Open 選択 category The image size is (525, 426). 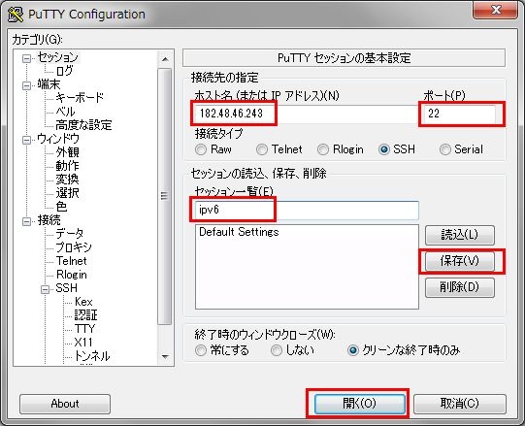pos(67,193)
